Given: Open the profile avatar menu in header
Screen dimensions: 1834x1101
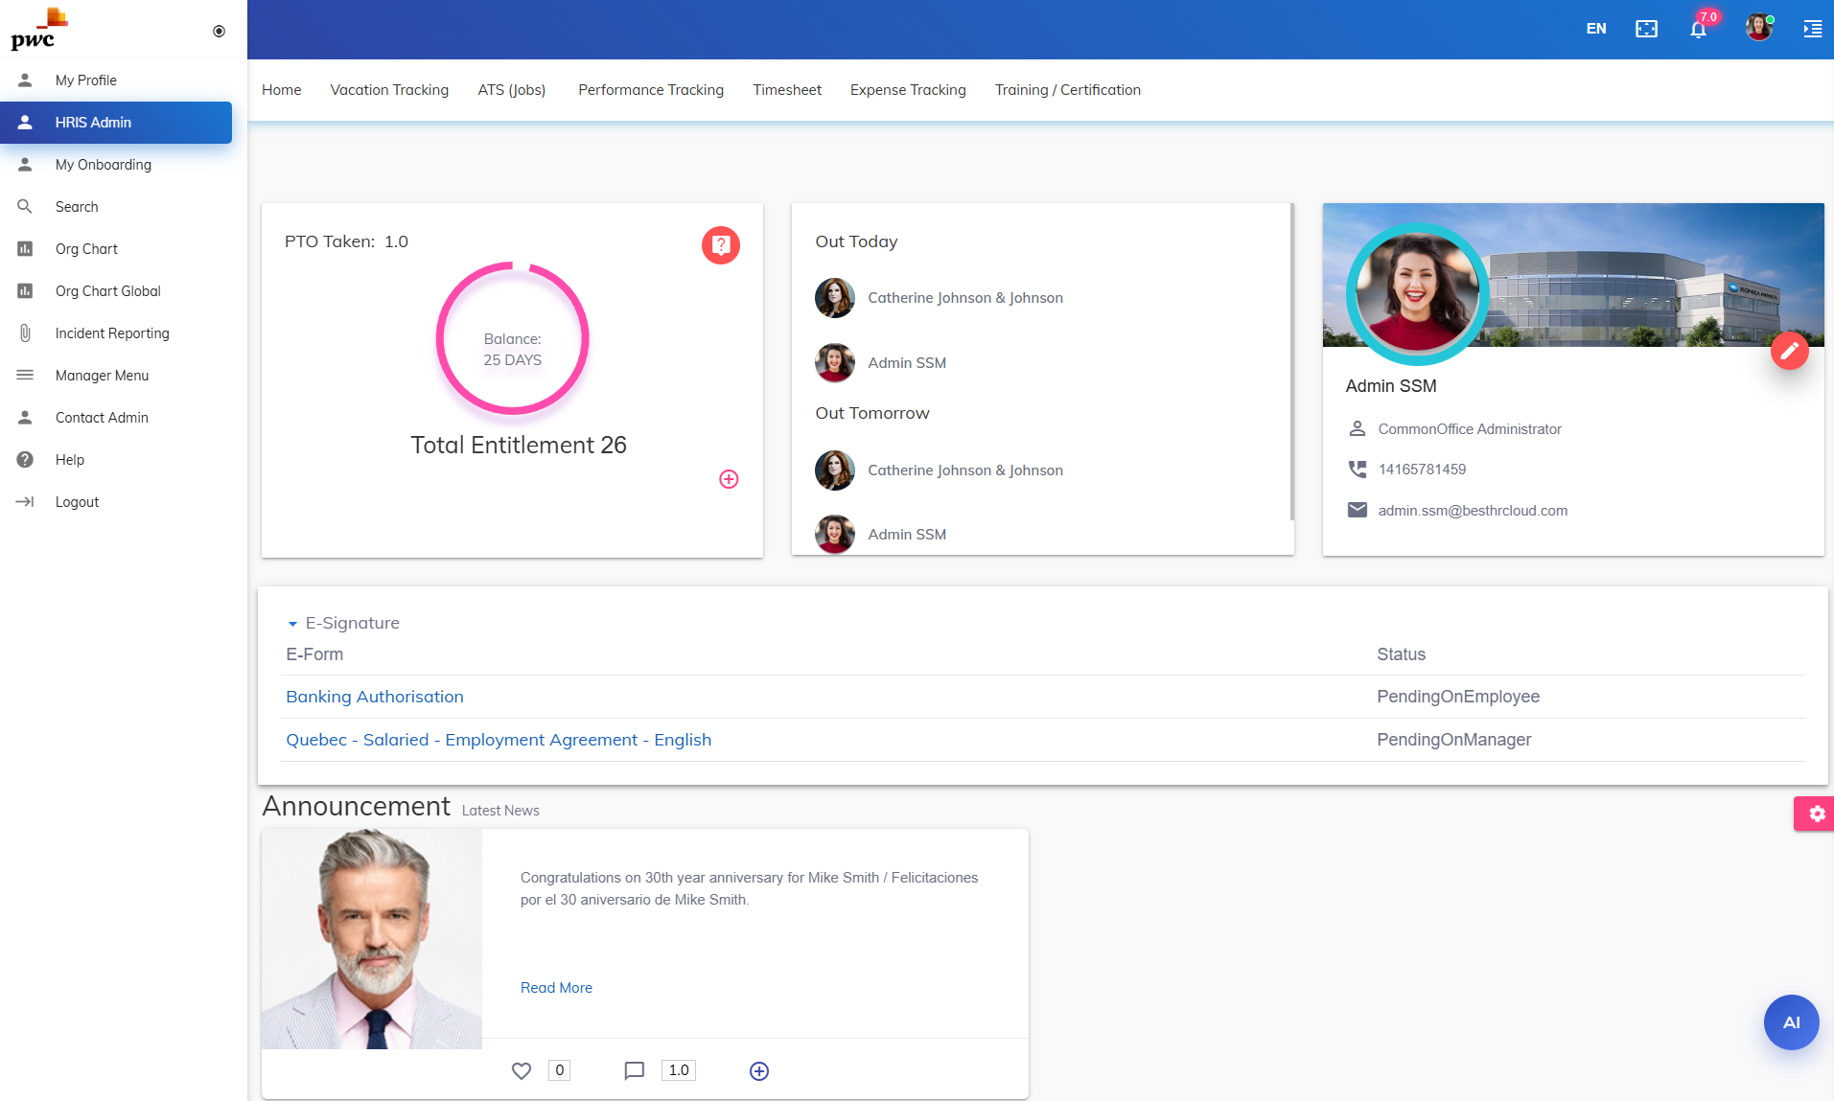Looking at the screenshot, I should coord(1758,27).
